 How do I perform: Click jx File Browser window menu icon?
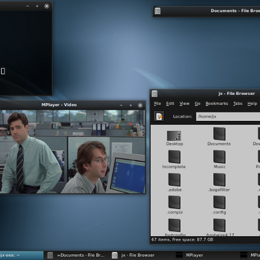[155, 94]
